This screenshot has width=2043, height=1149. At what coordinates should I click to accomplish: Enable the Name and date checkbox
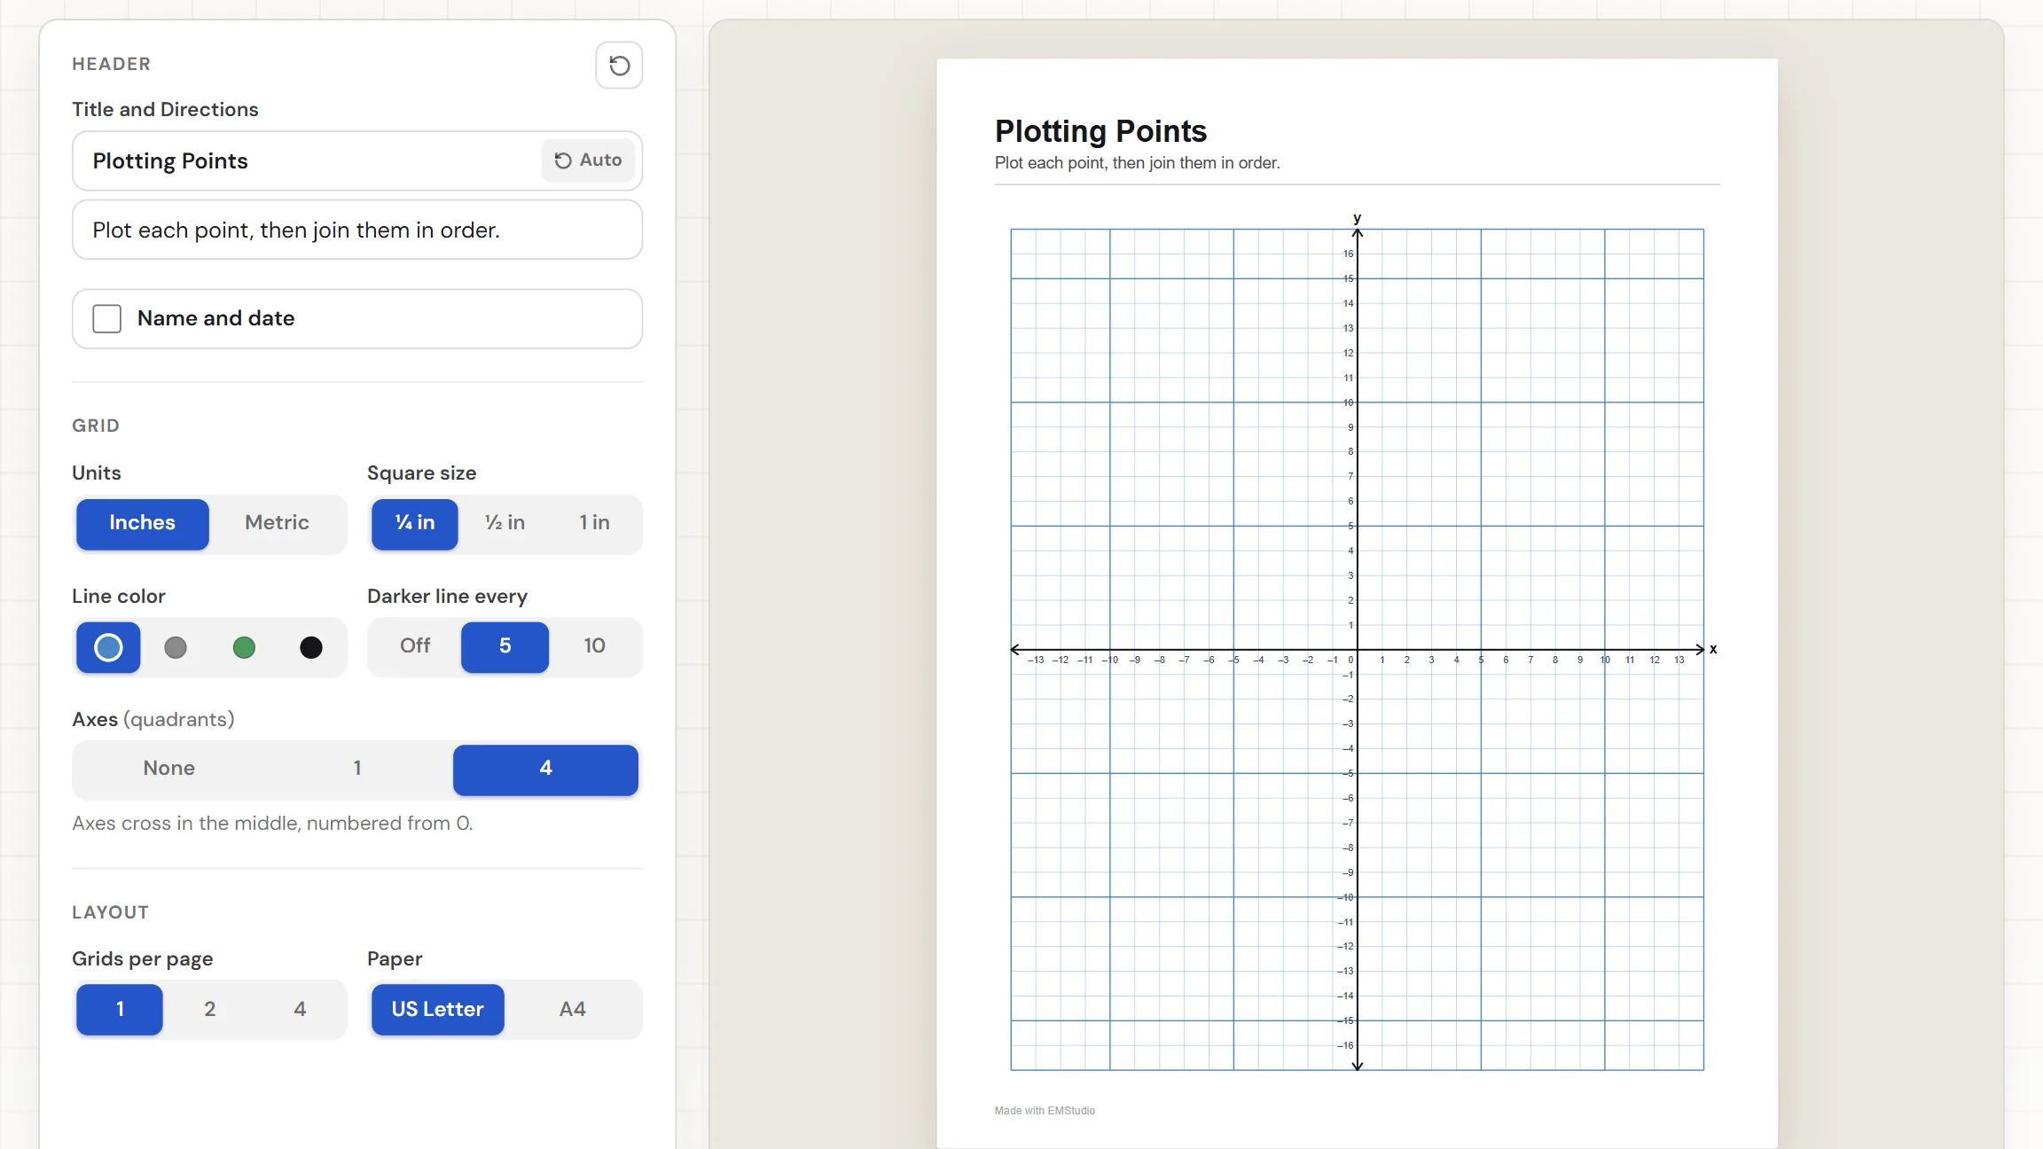click(107, 318)
